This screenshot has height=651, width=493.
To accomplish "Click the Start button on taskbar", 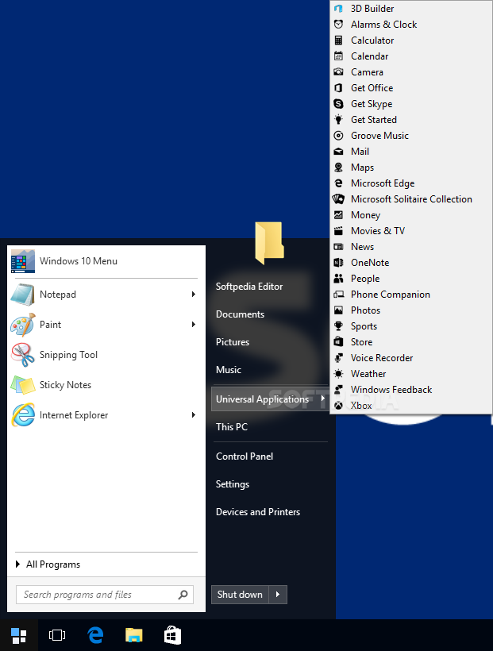I will pyautogui.click(x=19, y=635).
